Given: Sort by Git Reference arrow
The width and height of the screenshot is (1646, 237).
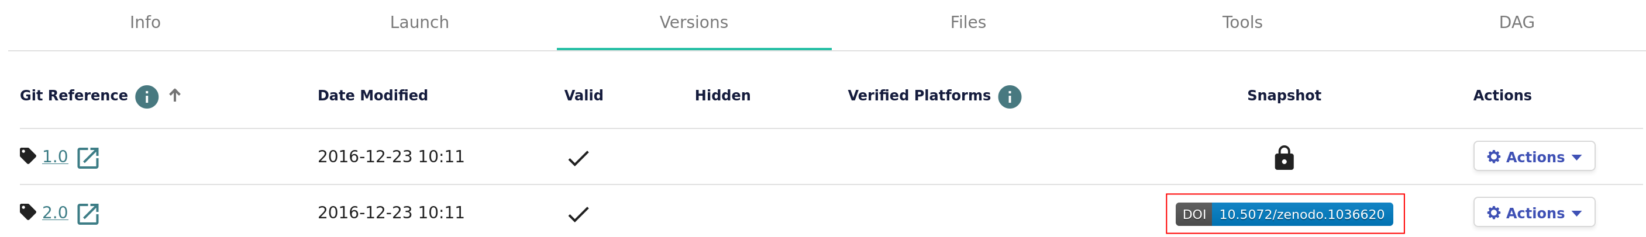Looking at the screenshot, I should point(174,96).
